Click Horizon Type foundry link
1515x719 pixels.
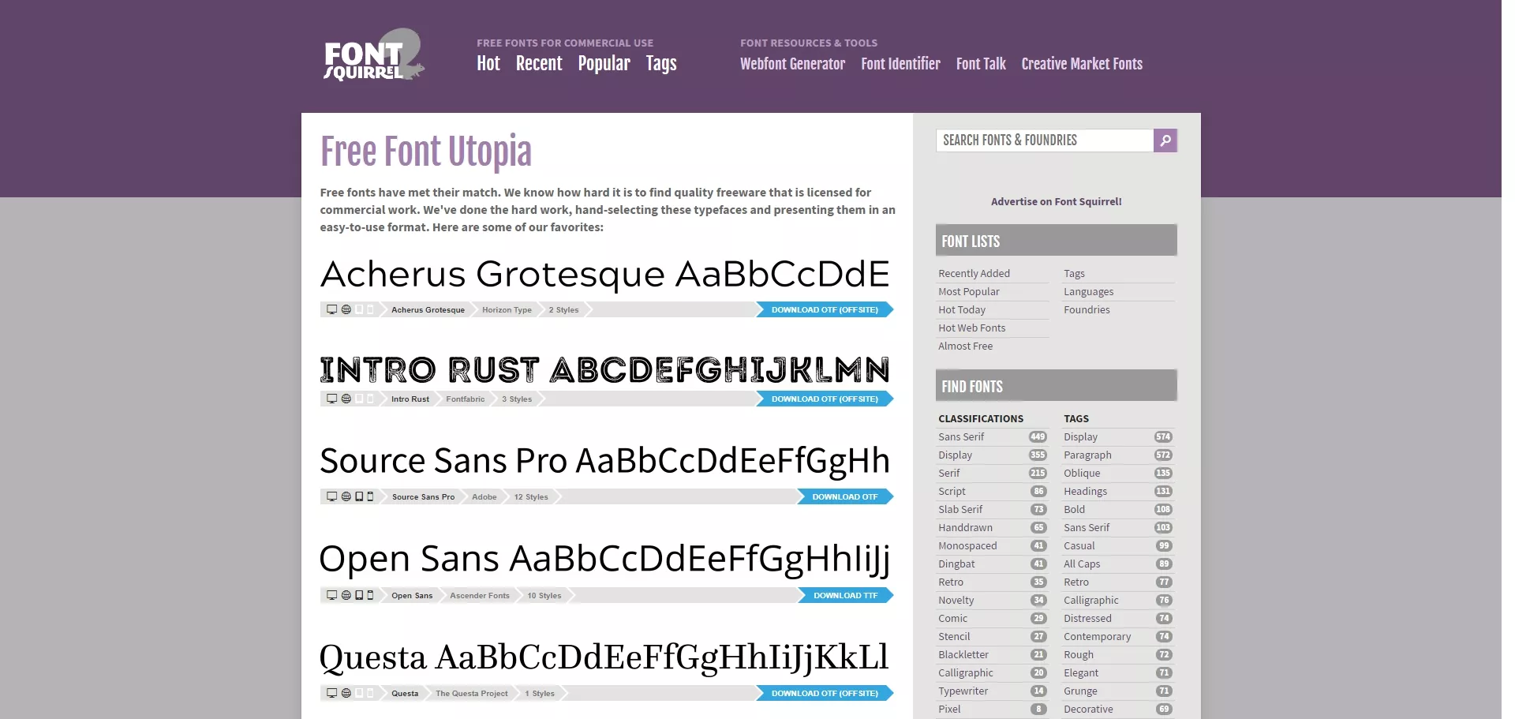point(507,309)
